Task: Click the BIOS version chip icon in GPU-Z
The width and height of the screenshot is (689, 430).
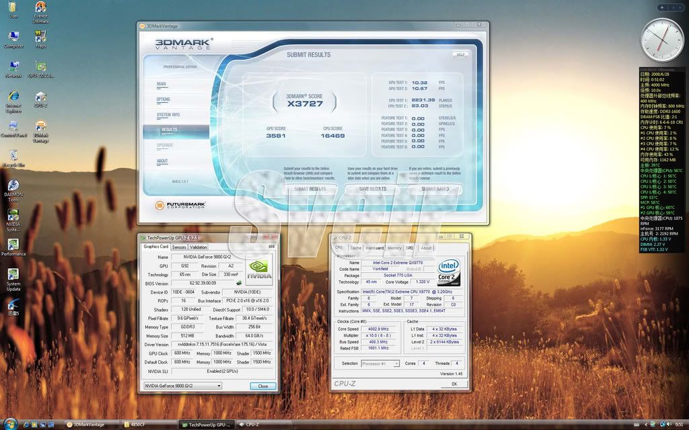Action: 238,283
